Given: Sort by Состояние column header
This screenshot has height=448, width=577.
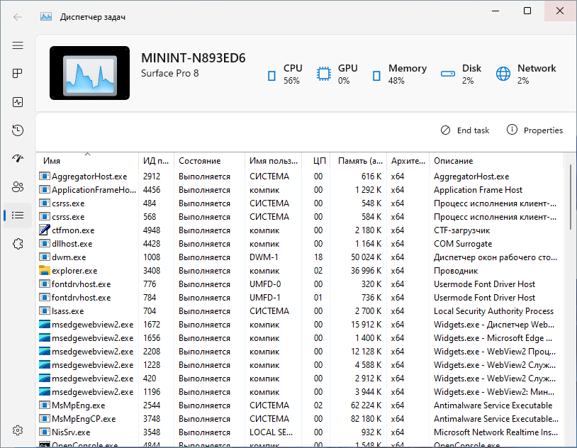Looking at the screenshot, I should [209, 161].
